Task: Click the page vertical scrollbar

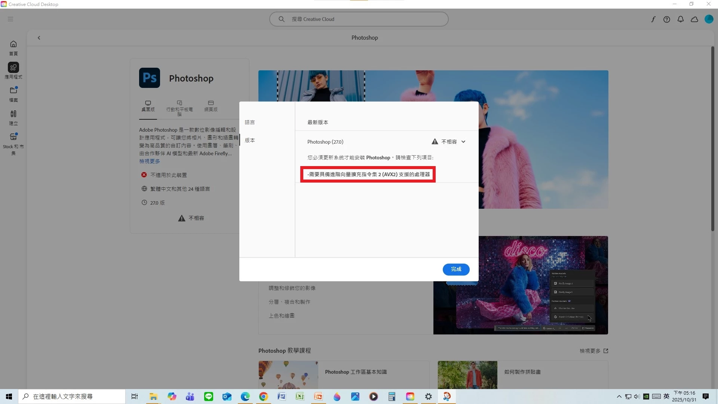Action: click(713, 138)
